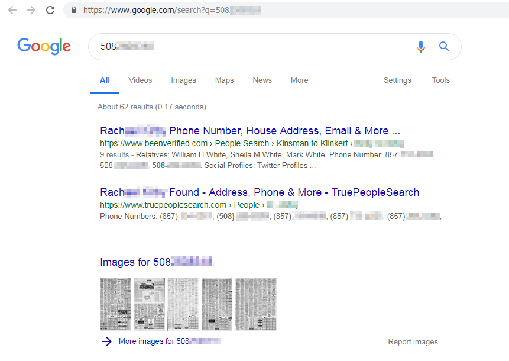Screen dimensions: 509x361
Task: Click the Report images link
Action: click(413, 342)
